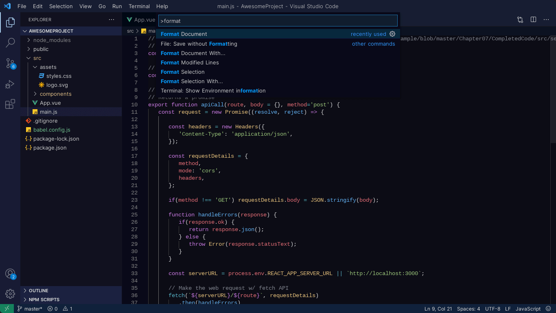This screenshot has height=313, width=556.
Task: Expand the public folder
Action: 71,49
